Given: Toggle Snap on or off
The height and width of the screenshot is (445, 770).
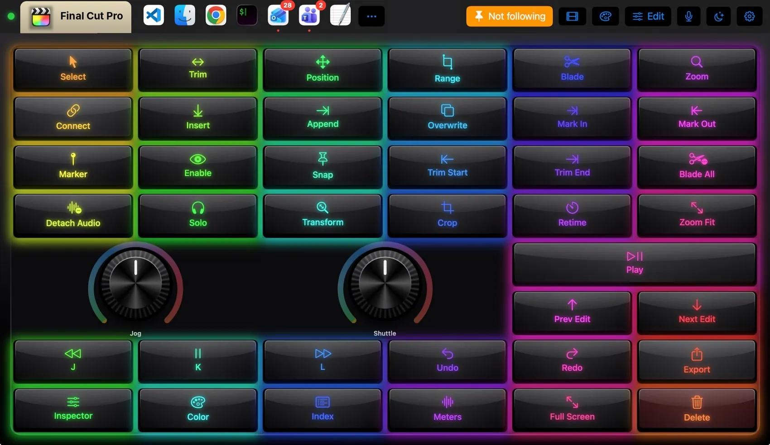Looking at the screenshot, I should (322, 167).
